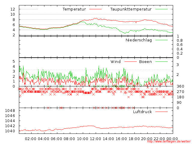Select the Temperatur legend label

[74, 9]
